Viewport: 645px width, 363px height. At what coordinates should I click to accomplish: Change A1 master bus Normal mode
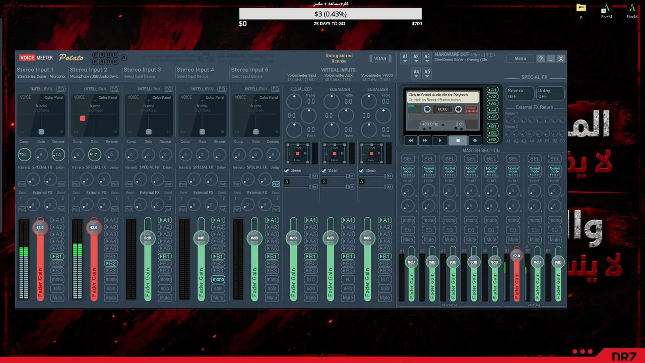(408, 170)
